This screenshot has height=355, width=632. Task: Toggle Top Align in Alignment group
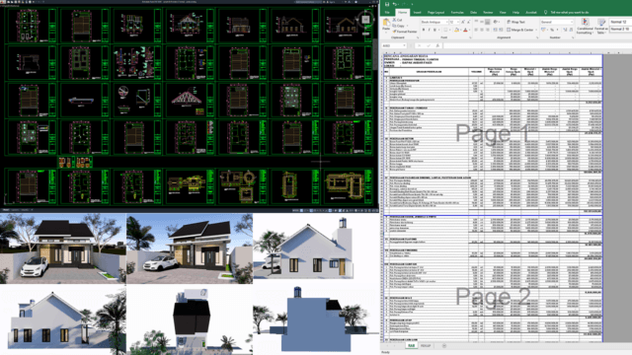[x=476, y=22]
